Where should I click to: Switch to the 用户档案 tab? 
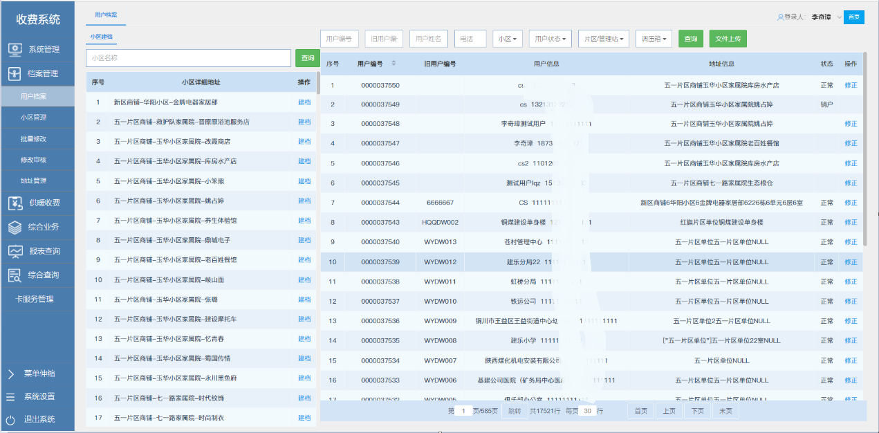[106, 14]
